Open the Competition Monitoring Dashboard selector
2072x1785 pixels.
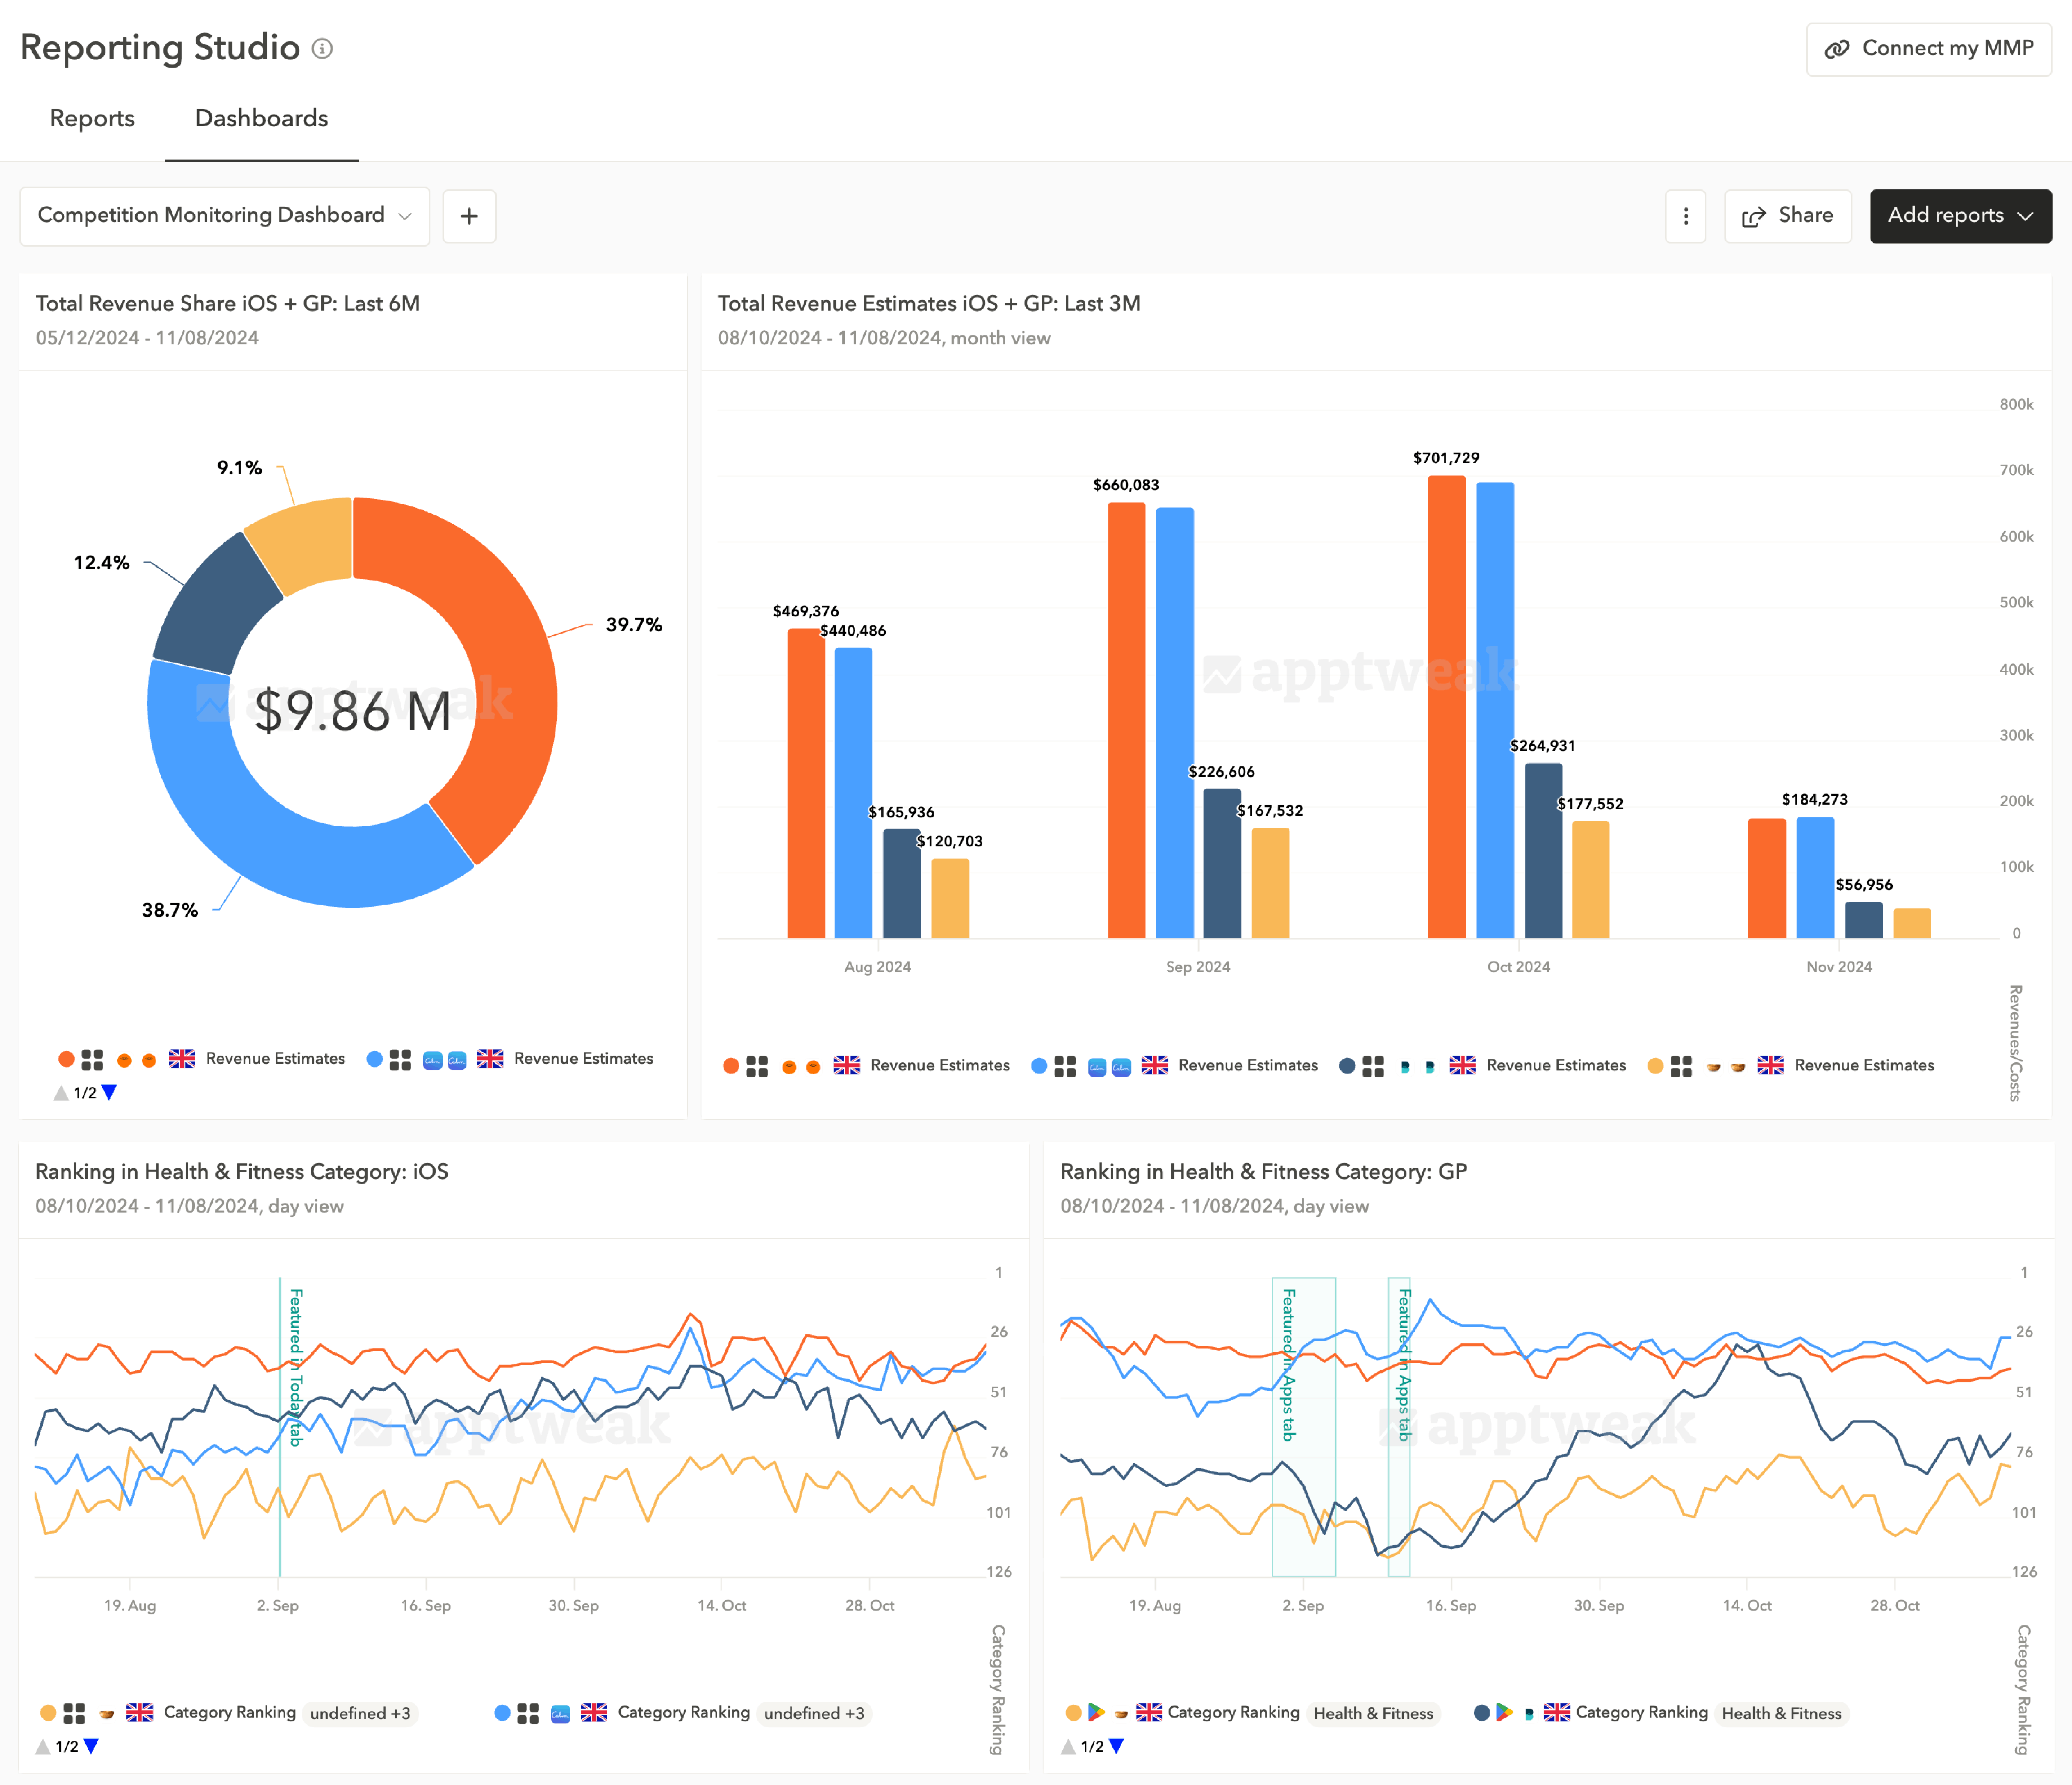pos(224,216)
